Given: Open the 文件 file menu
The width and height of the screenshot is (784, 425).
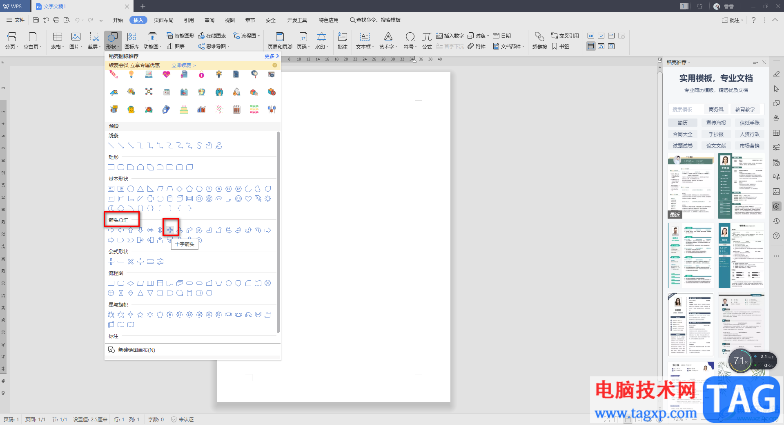Looking at the screenshot, I should (16, 20).
